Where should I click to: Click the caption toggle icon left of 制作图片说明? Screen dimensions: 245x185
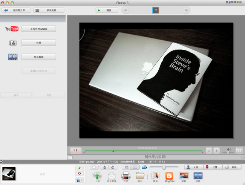click(x=70, y=157)
